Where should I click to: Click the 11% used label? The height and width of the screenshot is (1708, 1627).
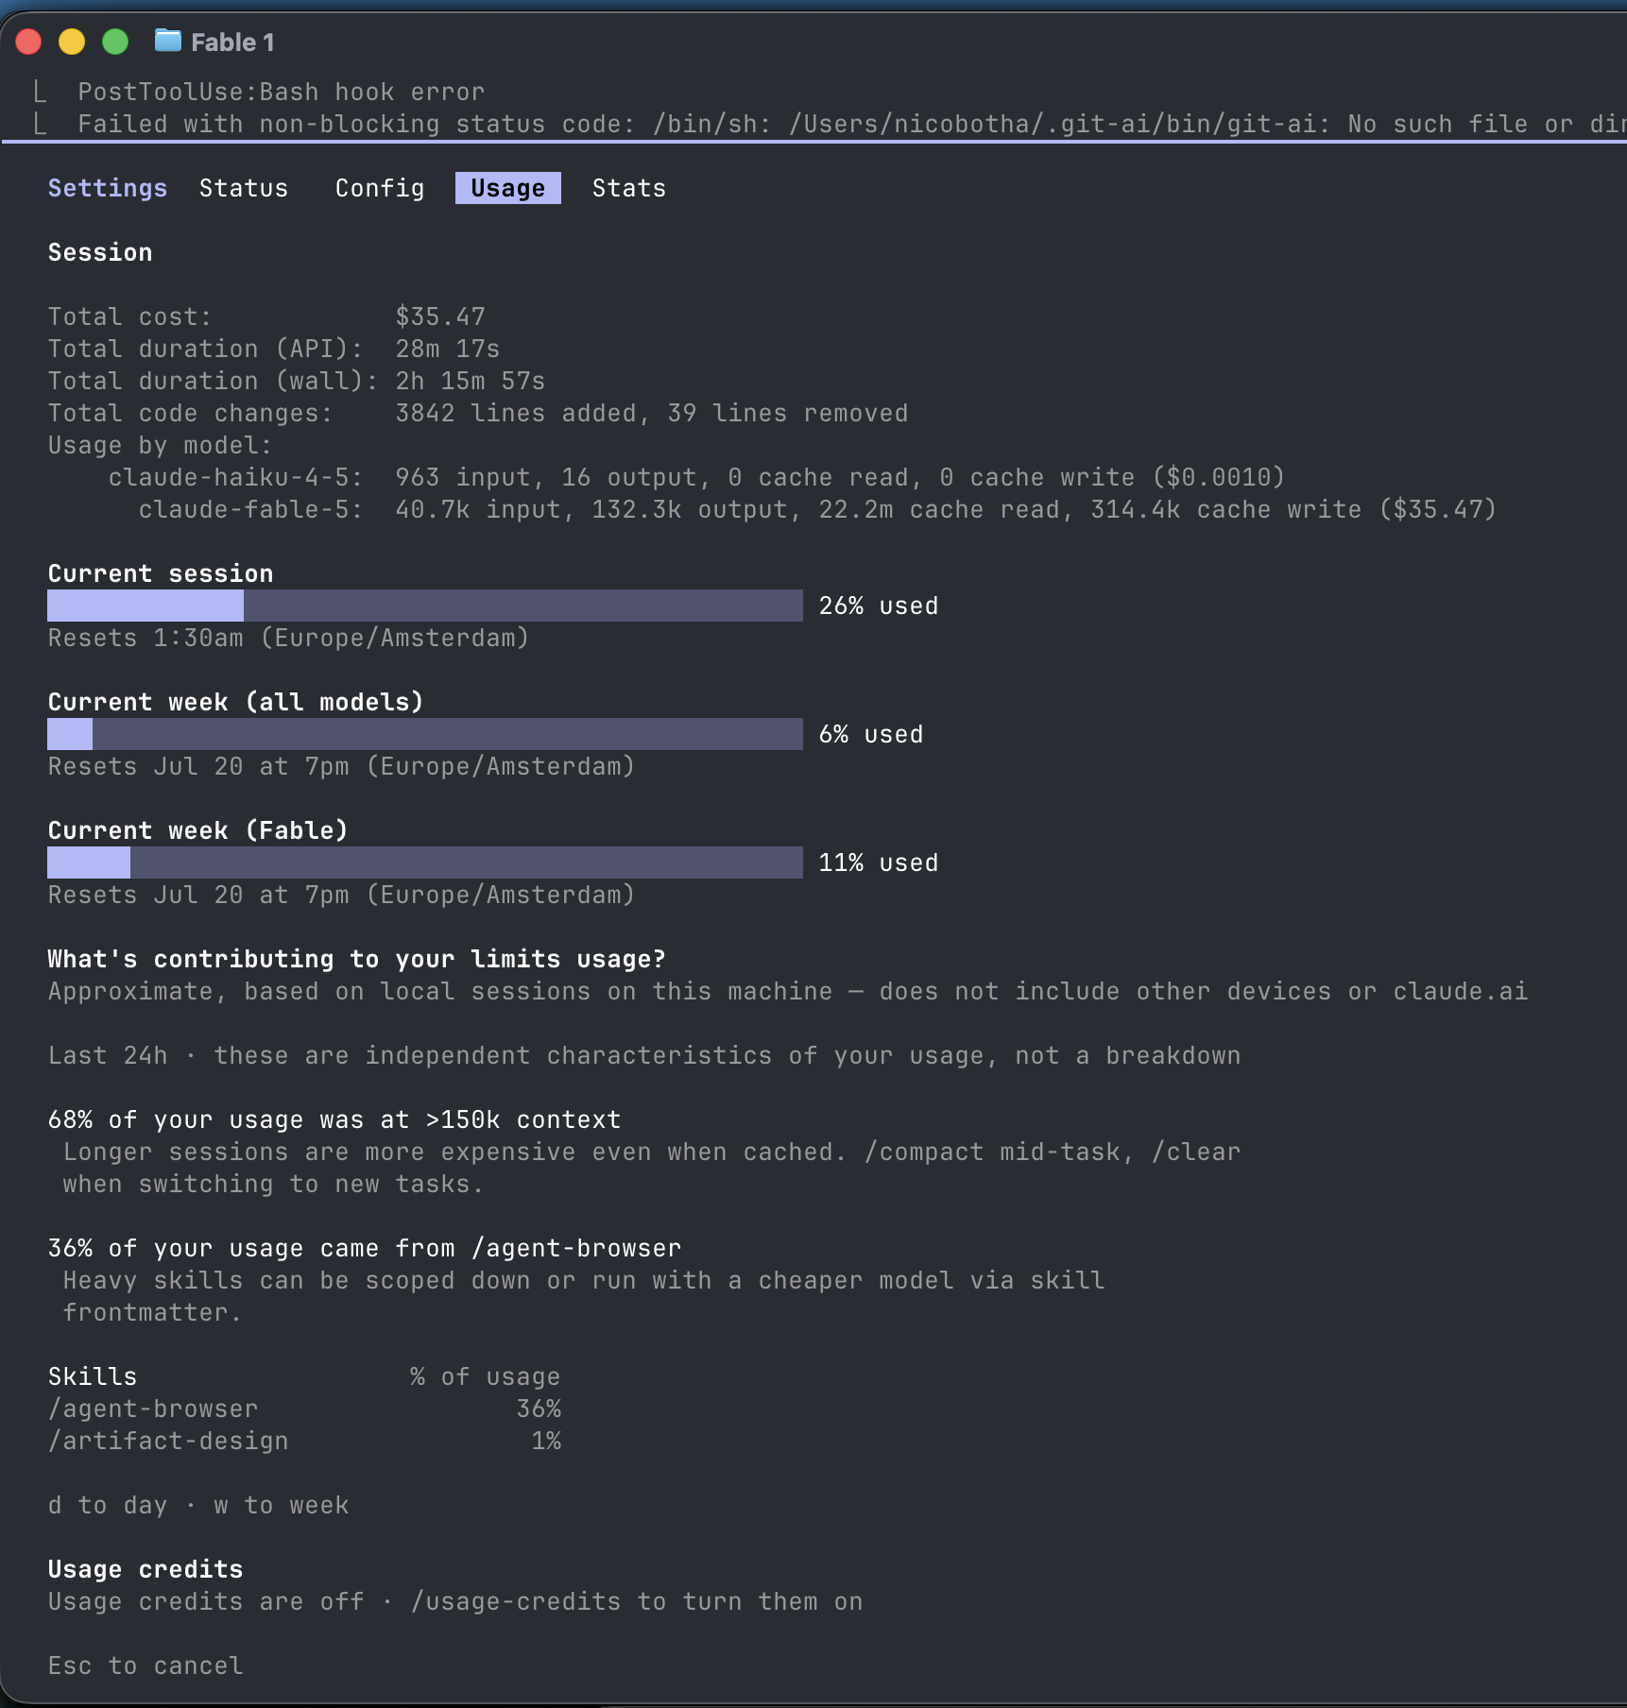click(x=879, y=863)
